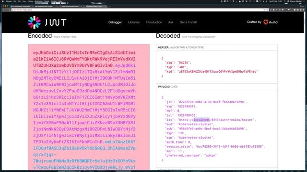This screenshot has width=307, height=172.
Task: Open the Libraries nav item
Action: tap(134, 22)
